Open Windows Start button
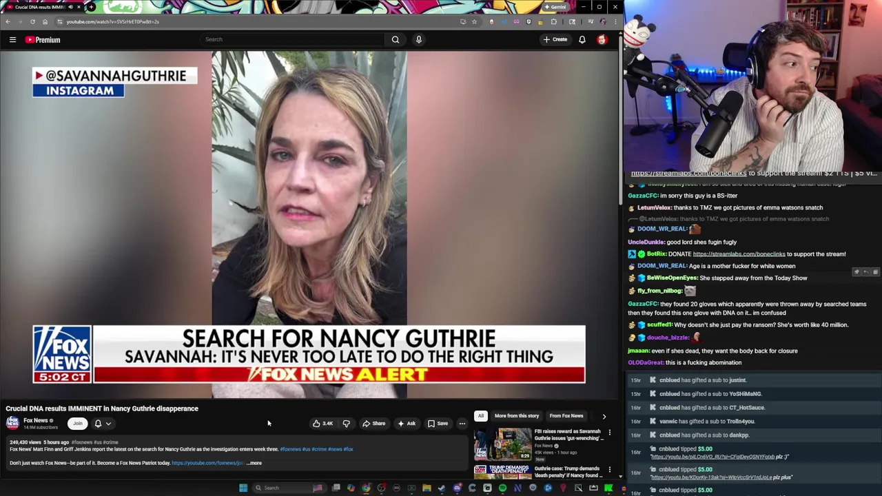Image resolution: width=882 pixels, height=496 pixels. [243, 488]
